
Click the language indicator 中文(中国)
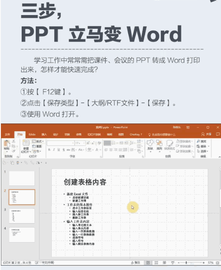[x=48, y=262]
